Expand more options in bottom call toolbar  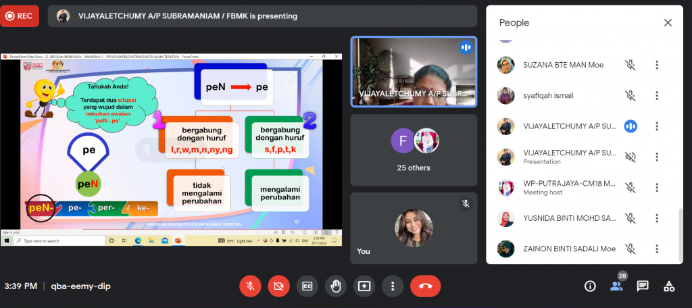[392, 286]
